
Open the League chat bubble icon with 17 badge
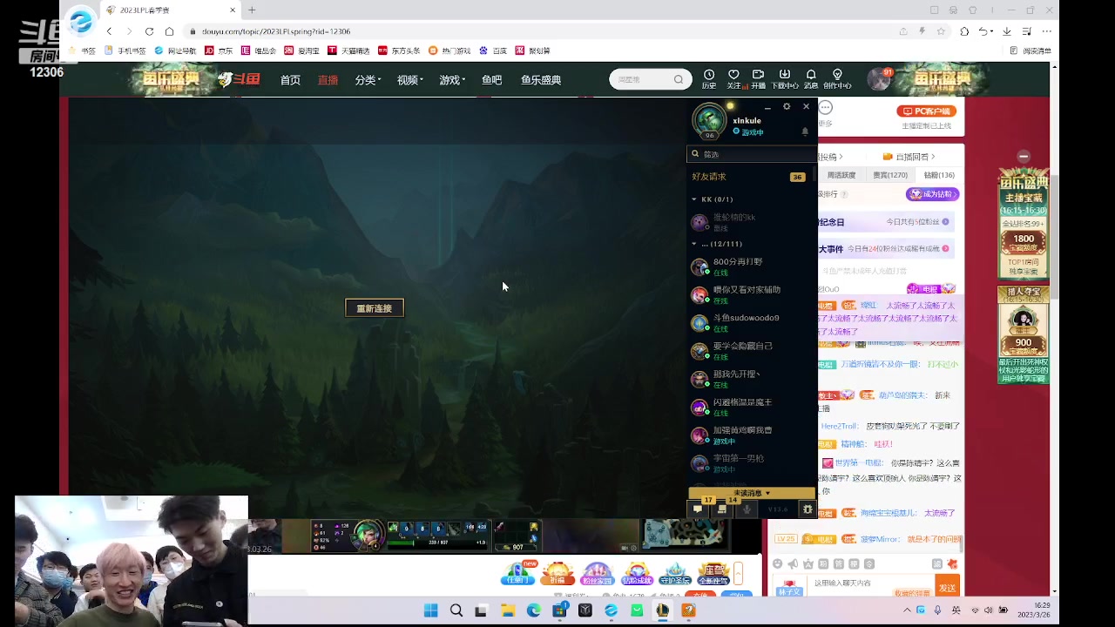click(x=699, y=509)
